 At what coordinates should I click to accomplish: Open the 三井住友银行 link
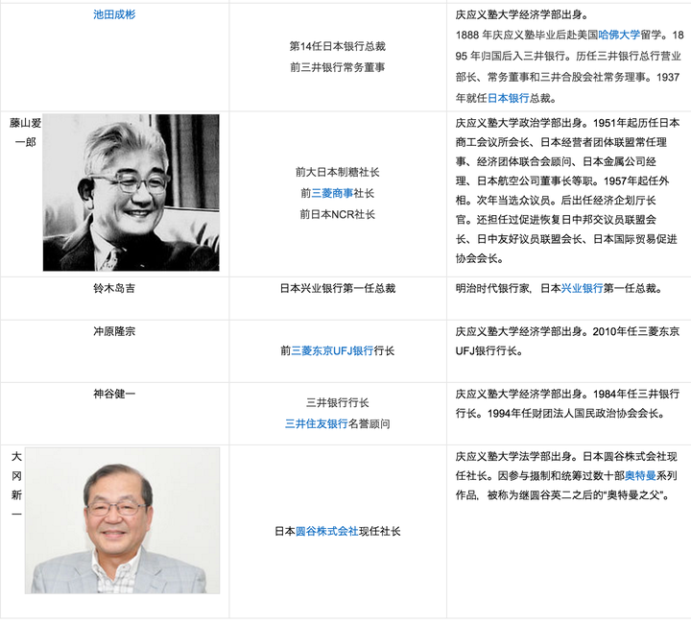coord(317,424)
